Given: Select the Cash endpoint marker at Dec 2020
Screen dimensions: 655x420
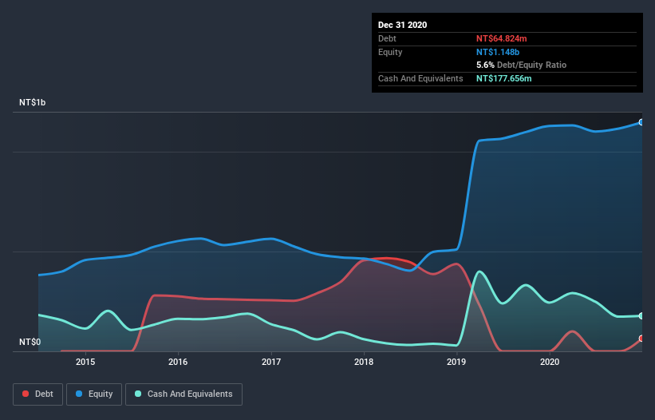Looking at the screenshot, I should click(x=641, y=316).
